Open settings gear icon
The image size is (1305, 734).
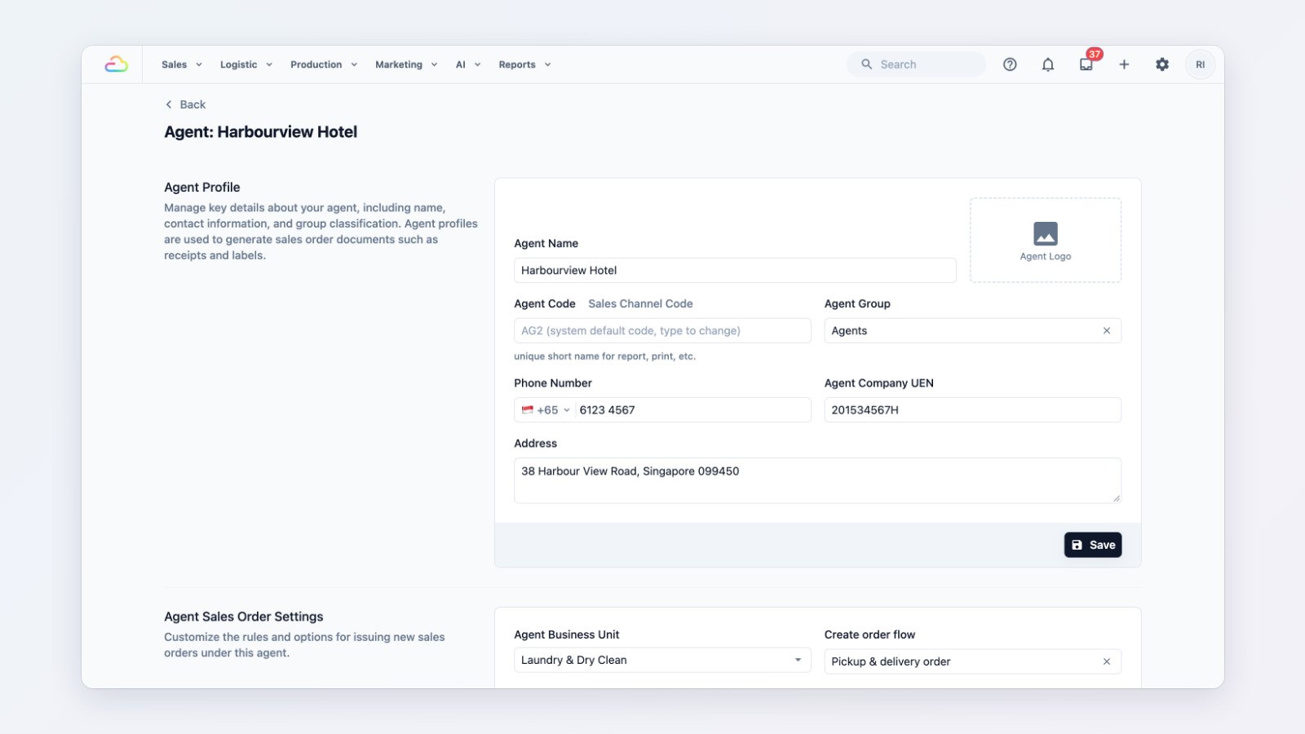(1162, 64)
